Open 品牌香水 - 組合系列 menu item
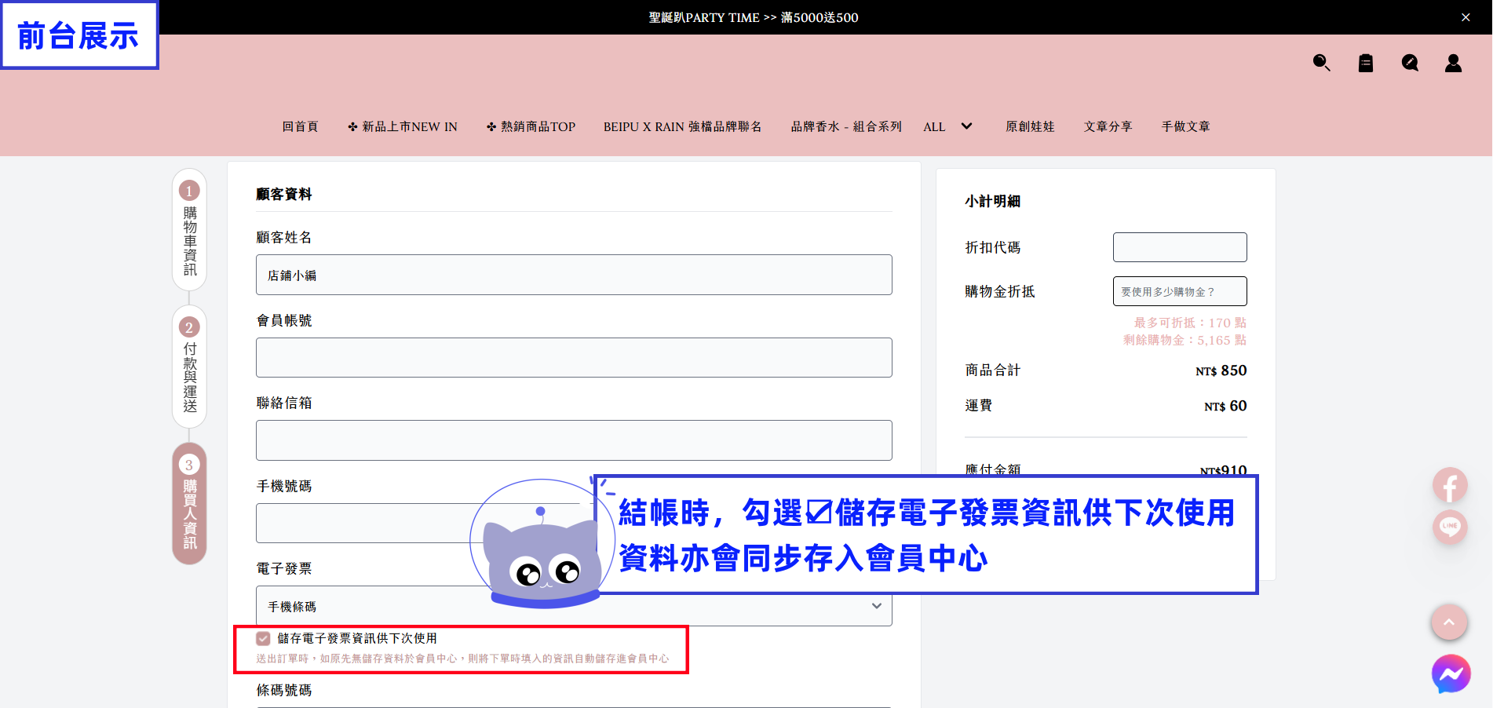1493x708 pixels. (846, 126)
